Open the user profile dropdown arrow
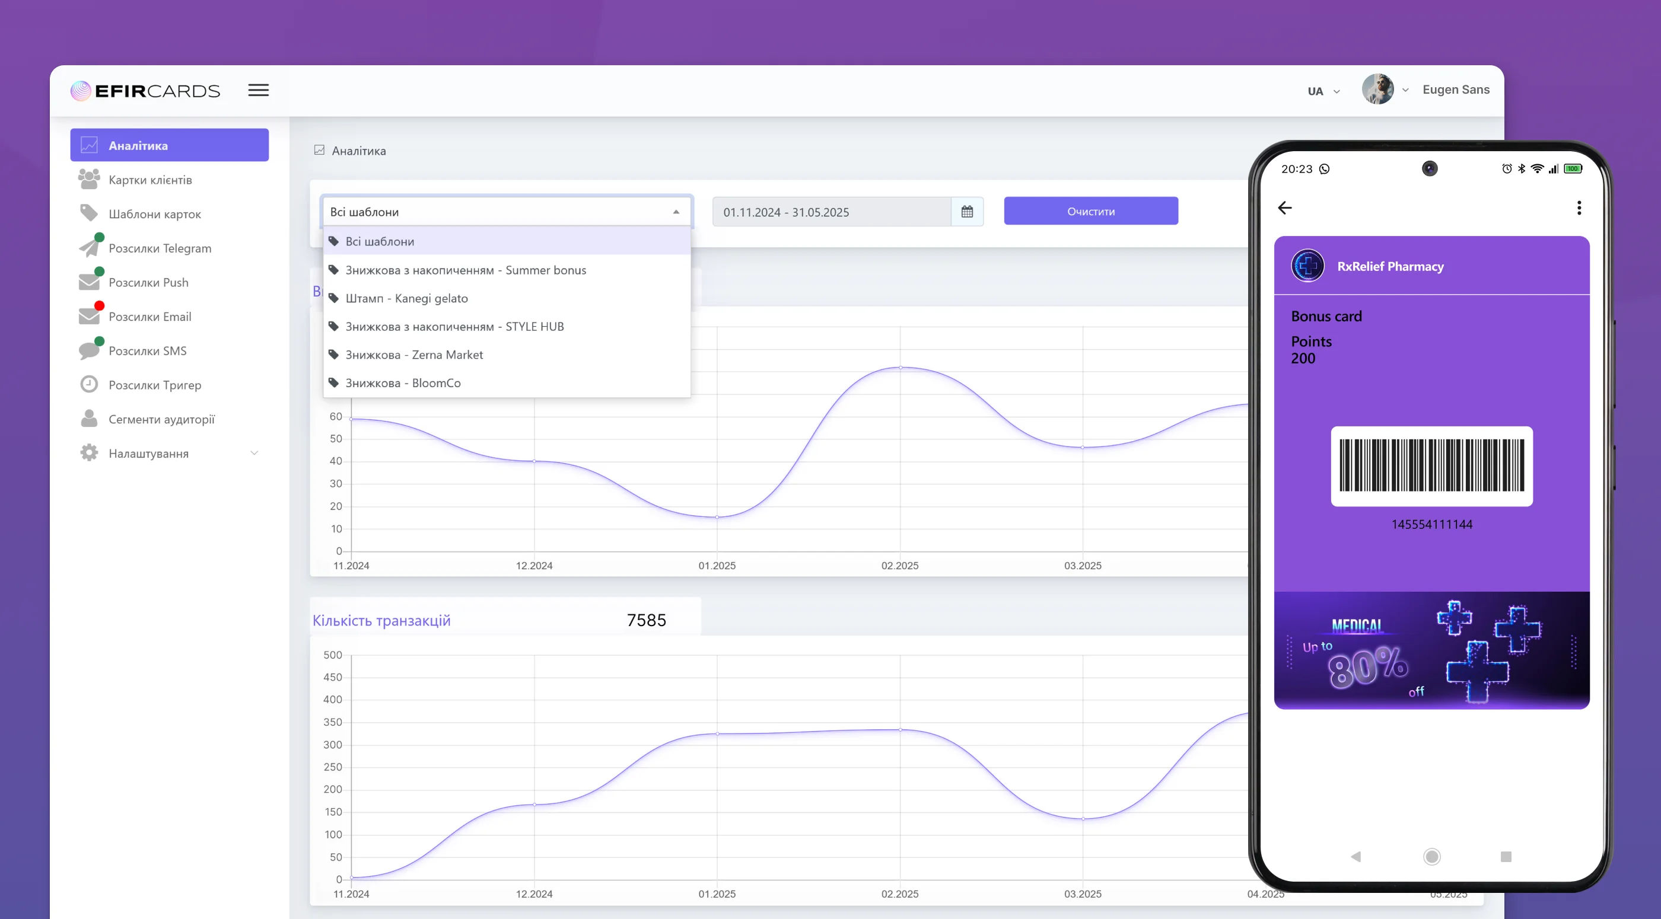Viewport: 1661px width, 919px height. [x=1405, y=90]
